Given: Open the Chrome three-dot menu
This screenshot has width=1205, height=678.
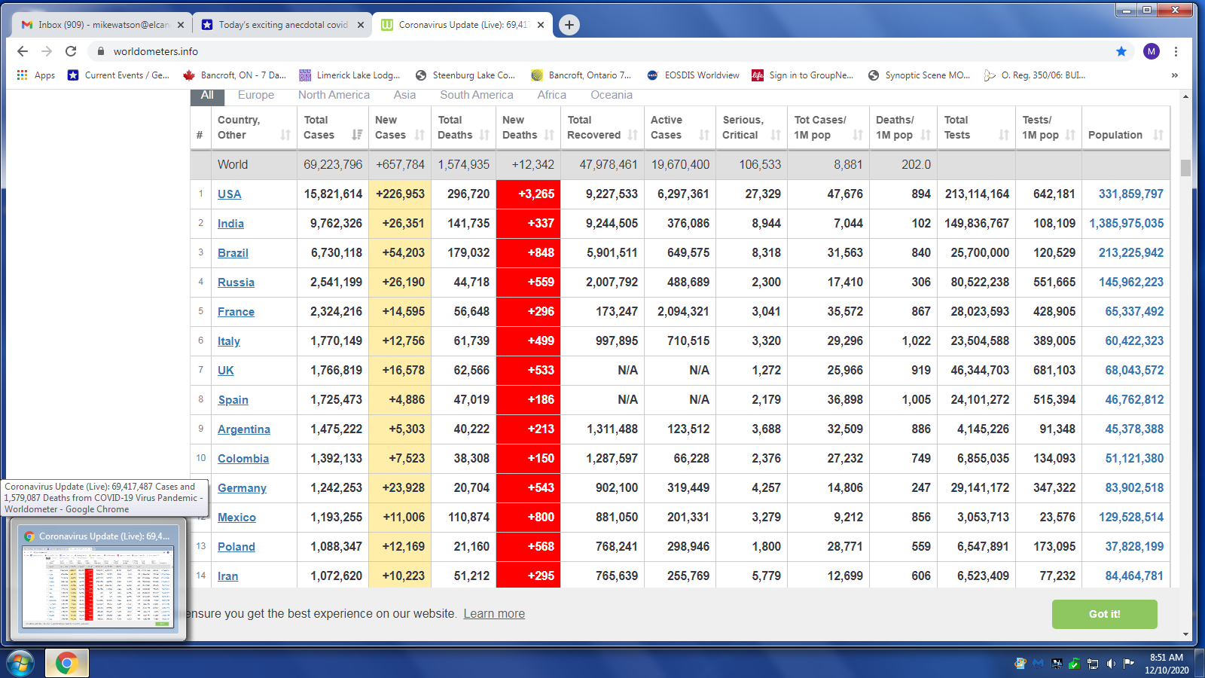Looking at the screenshot, I should point(1176,51).
